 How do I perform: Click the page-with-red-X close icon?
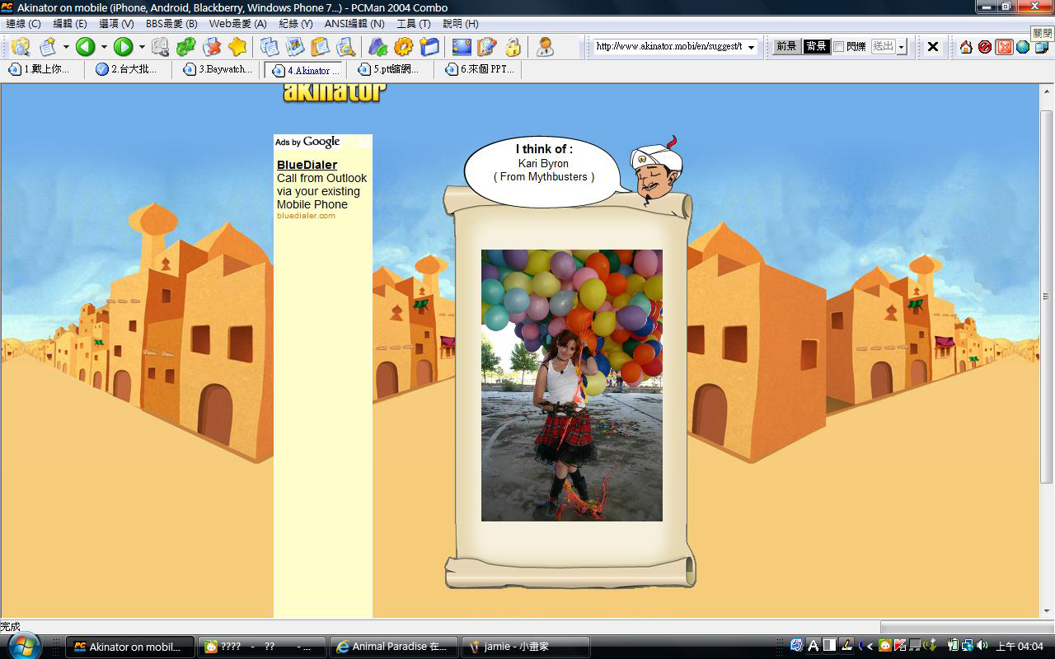[212, 46]
